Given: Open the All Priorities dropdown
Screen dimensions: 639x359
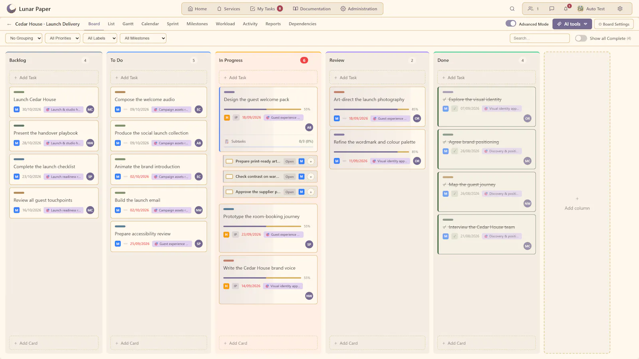Looking at the screenshot, I should [x=63, y=38].
